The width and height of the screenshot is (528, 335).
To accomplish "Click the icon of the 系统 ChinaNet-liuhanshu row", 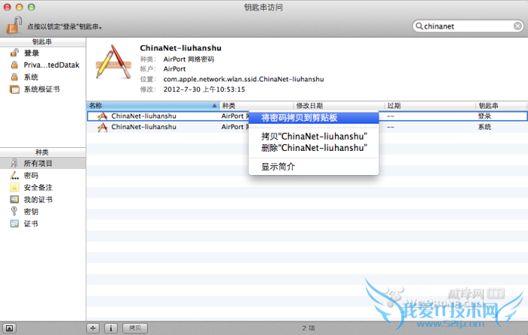I will pos(103,127).
